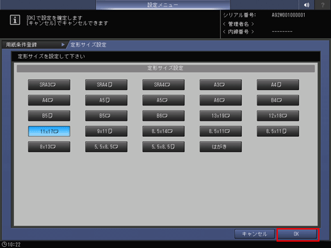The image size is (331, 248).
Task: Click the キャンセル cancel button
Action: [254, 234]
